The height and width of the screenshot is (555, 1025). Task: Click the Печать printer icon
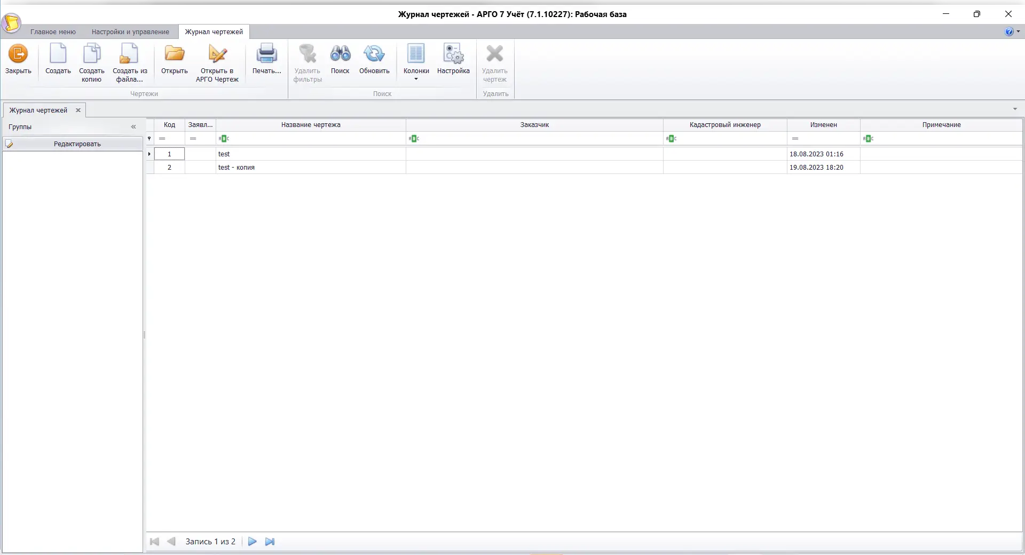pyautogui.click(x=267, y=59)
